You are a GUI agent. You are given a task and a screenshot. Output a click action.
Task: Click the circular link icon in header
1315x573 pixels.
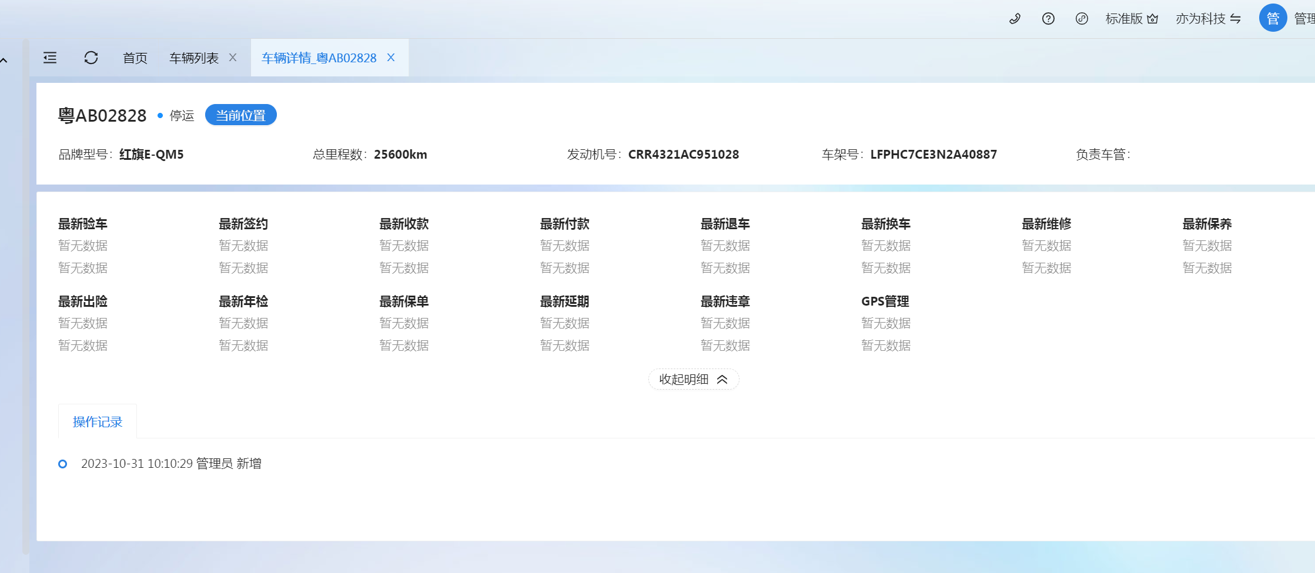point(1082,19)
